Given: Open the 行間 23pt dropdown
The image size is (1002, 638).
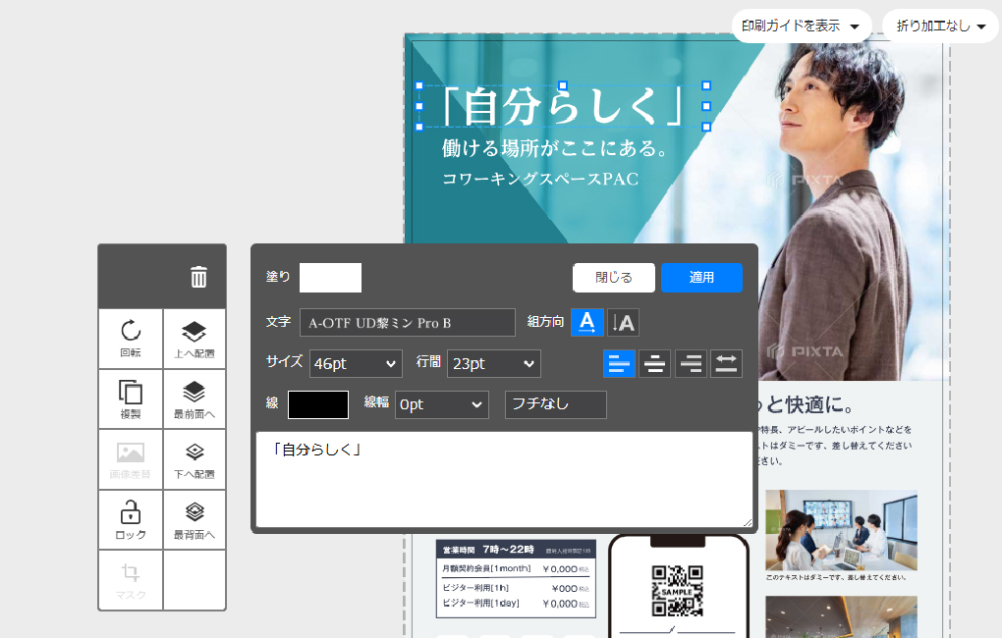Looking at the screenshot, I should [x=494, y=363].
